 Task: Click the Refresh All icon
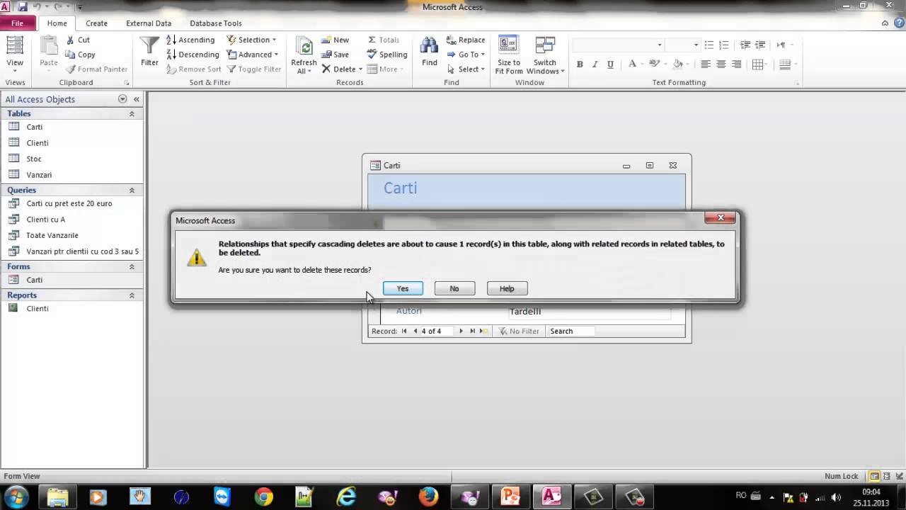tap(304, 47)
